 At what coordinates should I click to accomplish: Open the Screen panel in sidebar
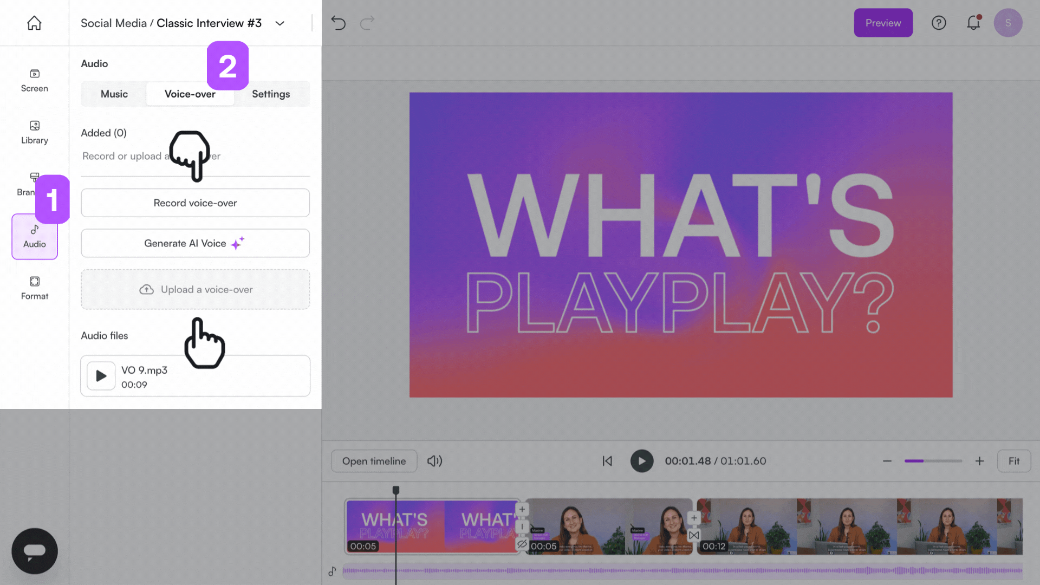(34, 80)
